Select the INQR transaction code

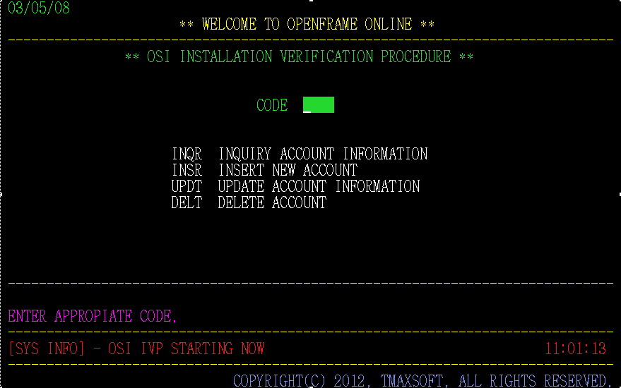(187, 154)
